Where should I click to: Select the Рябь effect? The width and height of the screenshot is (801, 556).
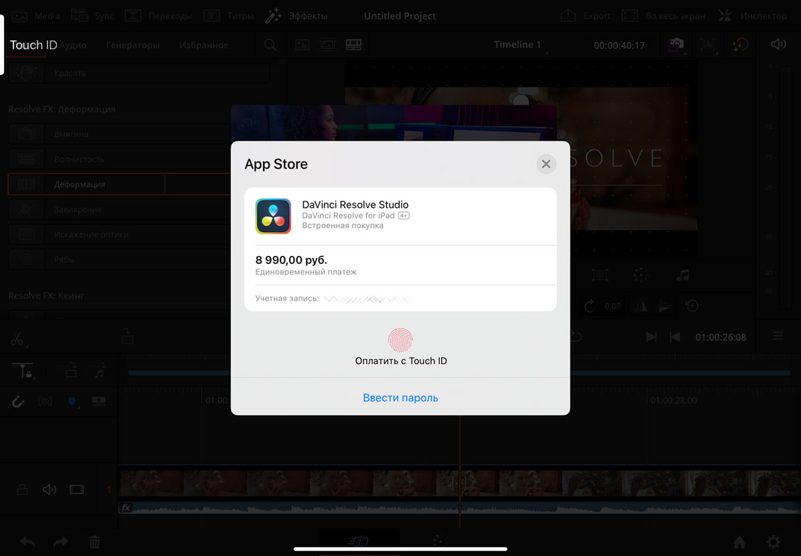point(120,259)
